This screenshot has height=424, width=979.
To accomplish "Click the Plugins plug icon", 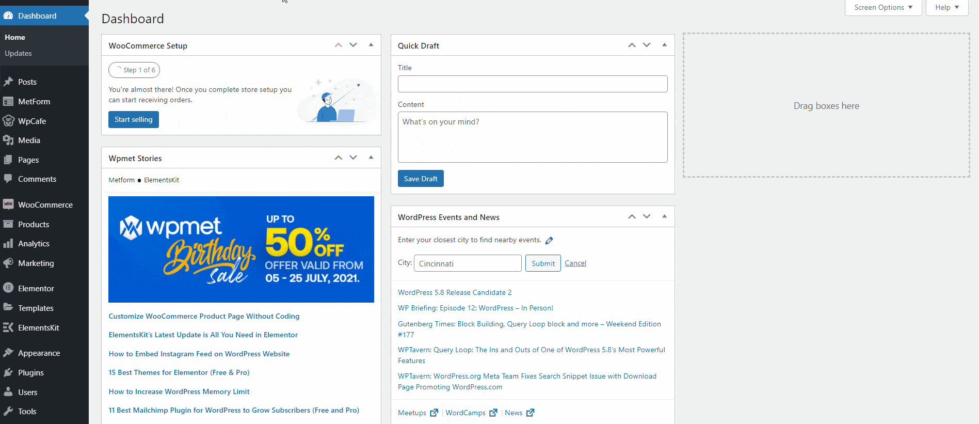I will tap(8, 372).
